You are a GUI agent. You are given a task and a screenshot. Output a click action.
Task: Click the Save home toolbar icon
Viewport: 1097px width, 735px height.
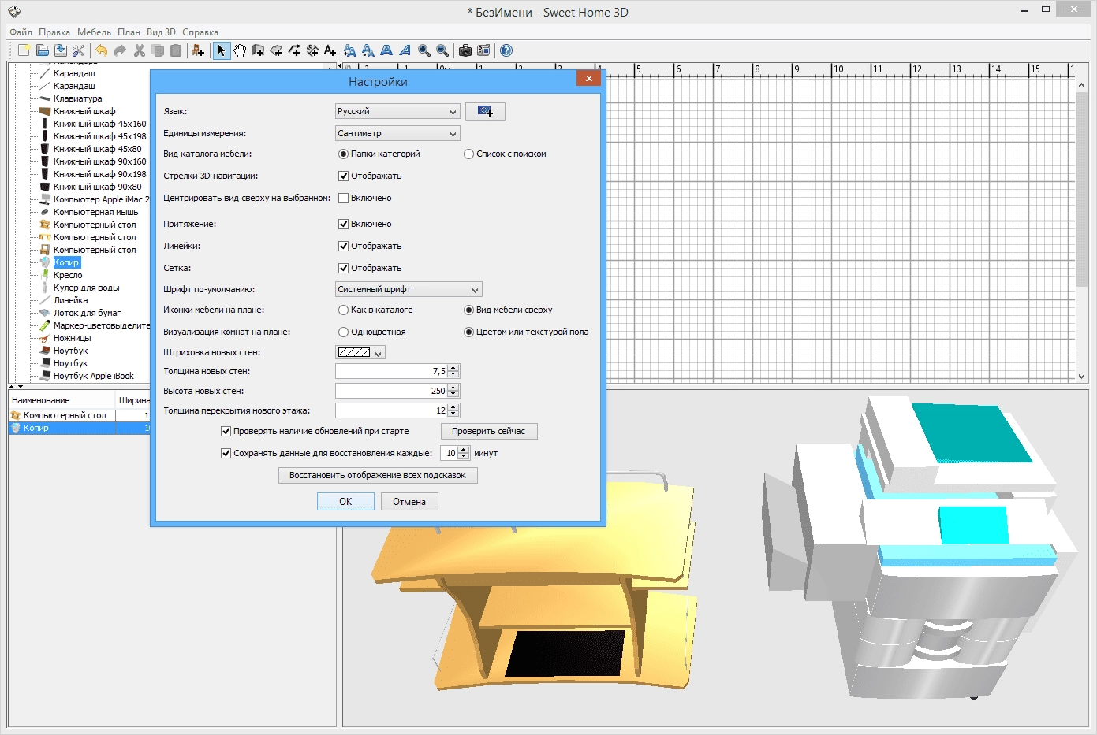coord(61,50)
